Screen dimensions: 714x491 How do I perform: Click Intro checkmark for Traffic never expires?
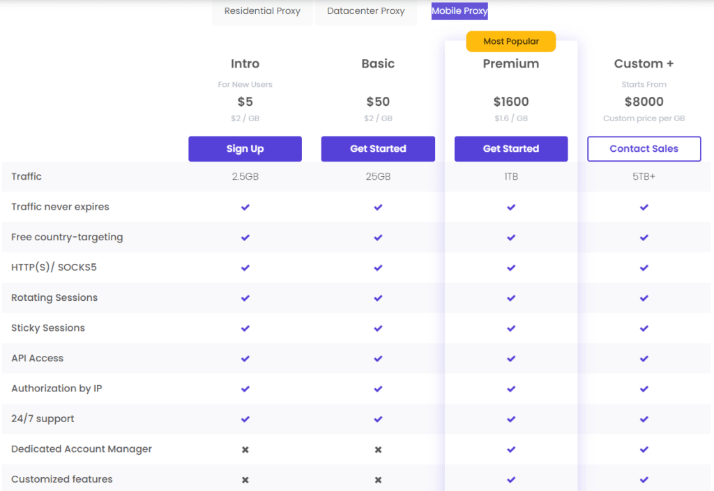point(245,208)
